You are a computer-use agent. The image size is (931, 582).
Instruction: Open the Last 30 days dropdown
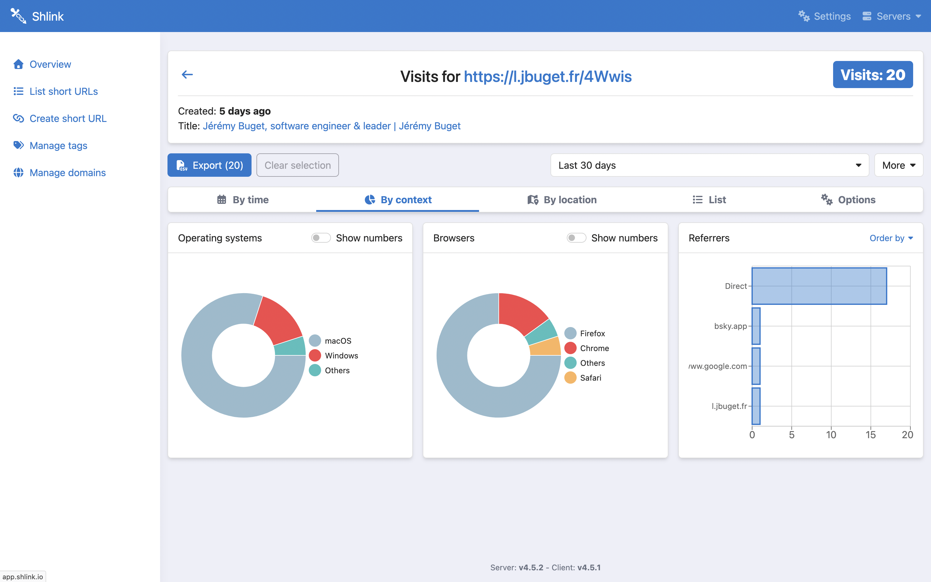(709, 165)
